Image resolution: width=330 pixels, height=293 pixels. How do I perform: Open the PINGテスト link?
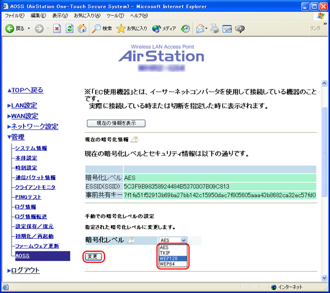[28, 197]
